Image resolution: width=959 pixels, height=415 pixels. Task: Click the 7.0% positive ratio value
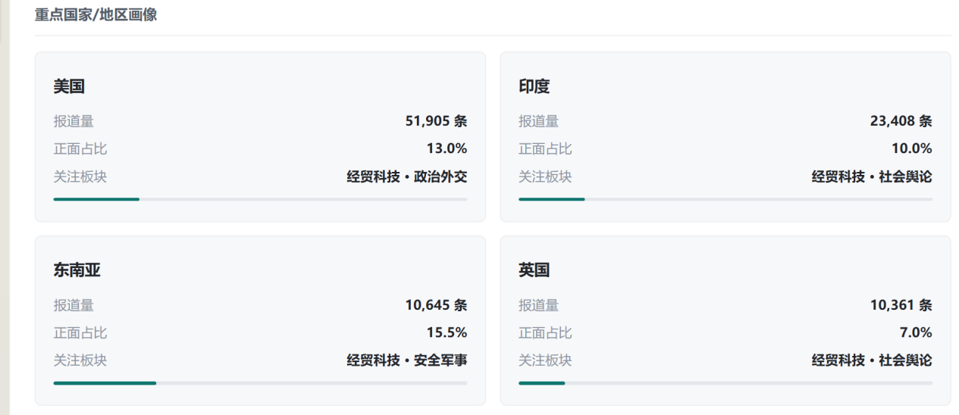pyautogui.click(x=916, y=332)
